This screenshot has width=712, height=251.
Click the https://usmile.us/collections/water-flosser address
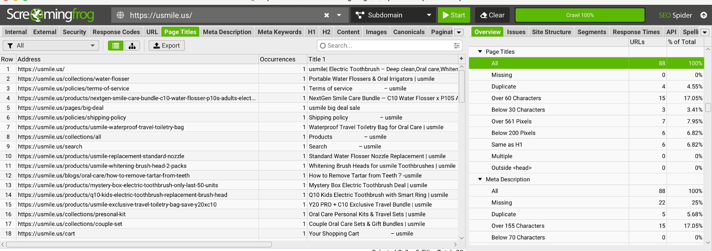coord(74,79)
